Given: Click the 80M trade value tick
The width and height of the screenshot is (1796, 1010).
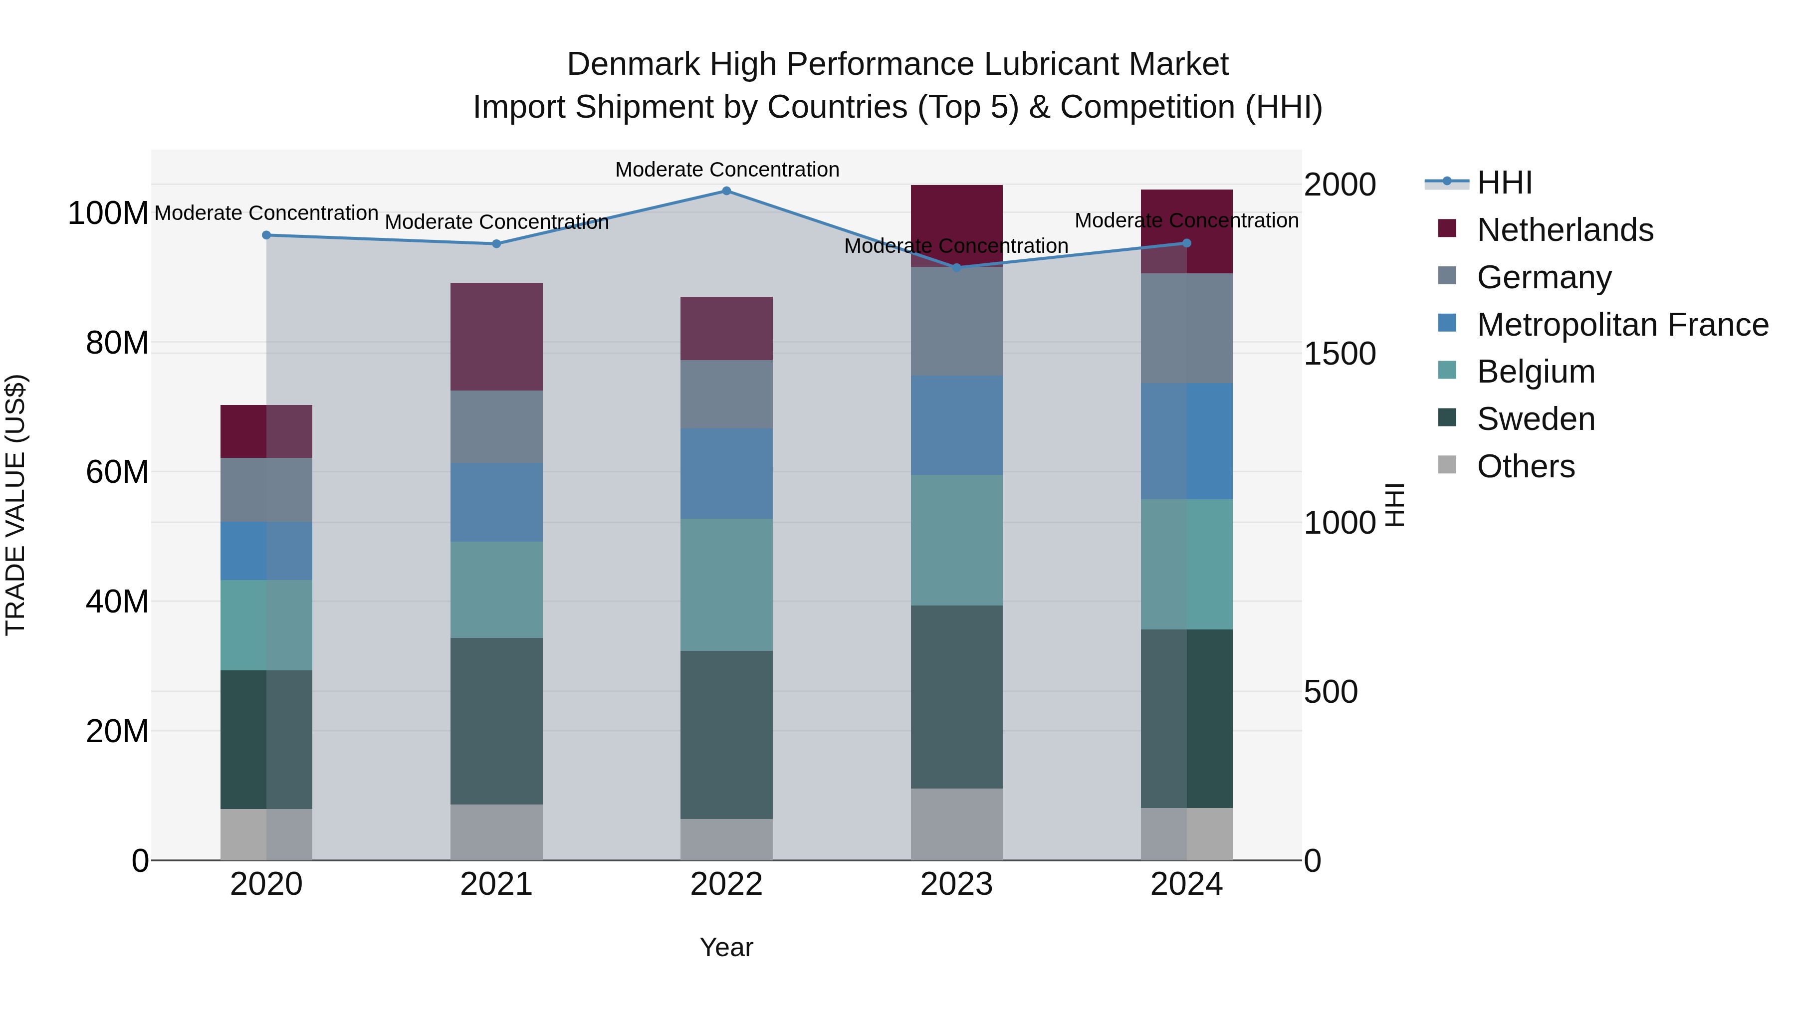Looking at the screenshot, I should click(x=117, y=343).
